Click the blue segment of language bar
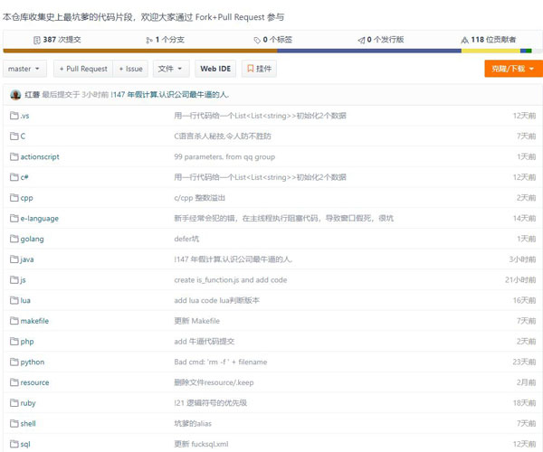 tap(369, 51)
